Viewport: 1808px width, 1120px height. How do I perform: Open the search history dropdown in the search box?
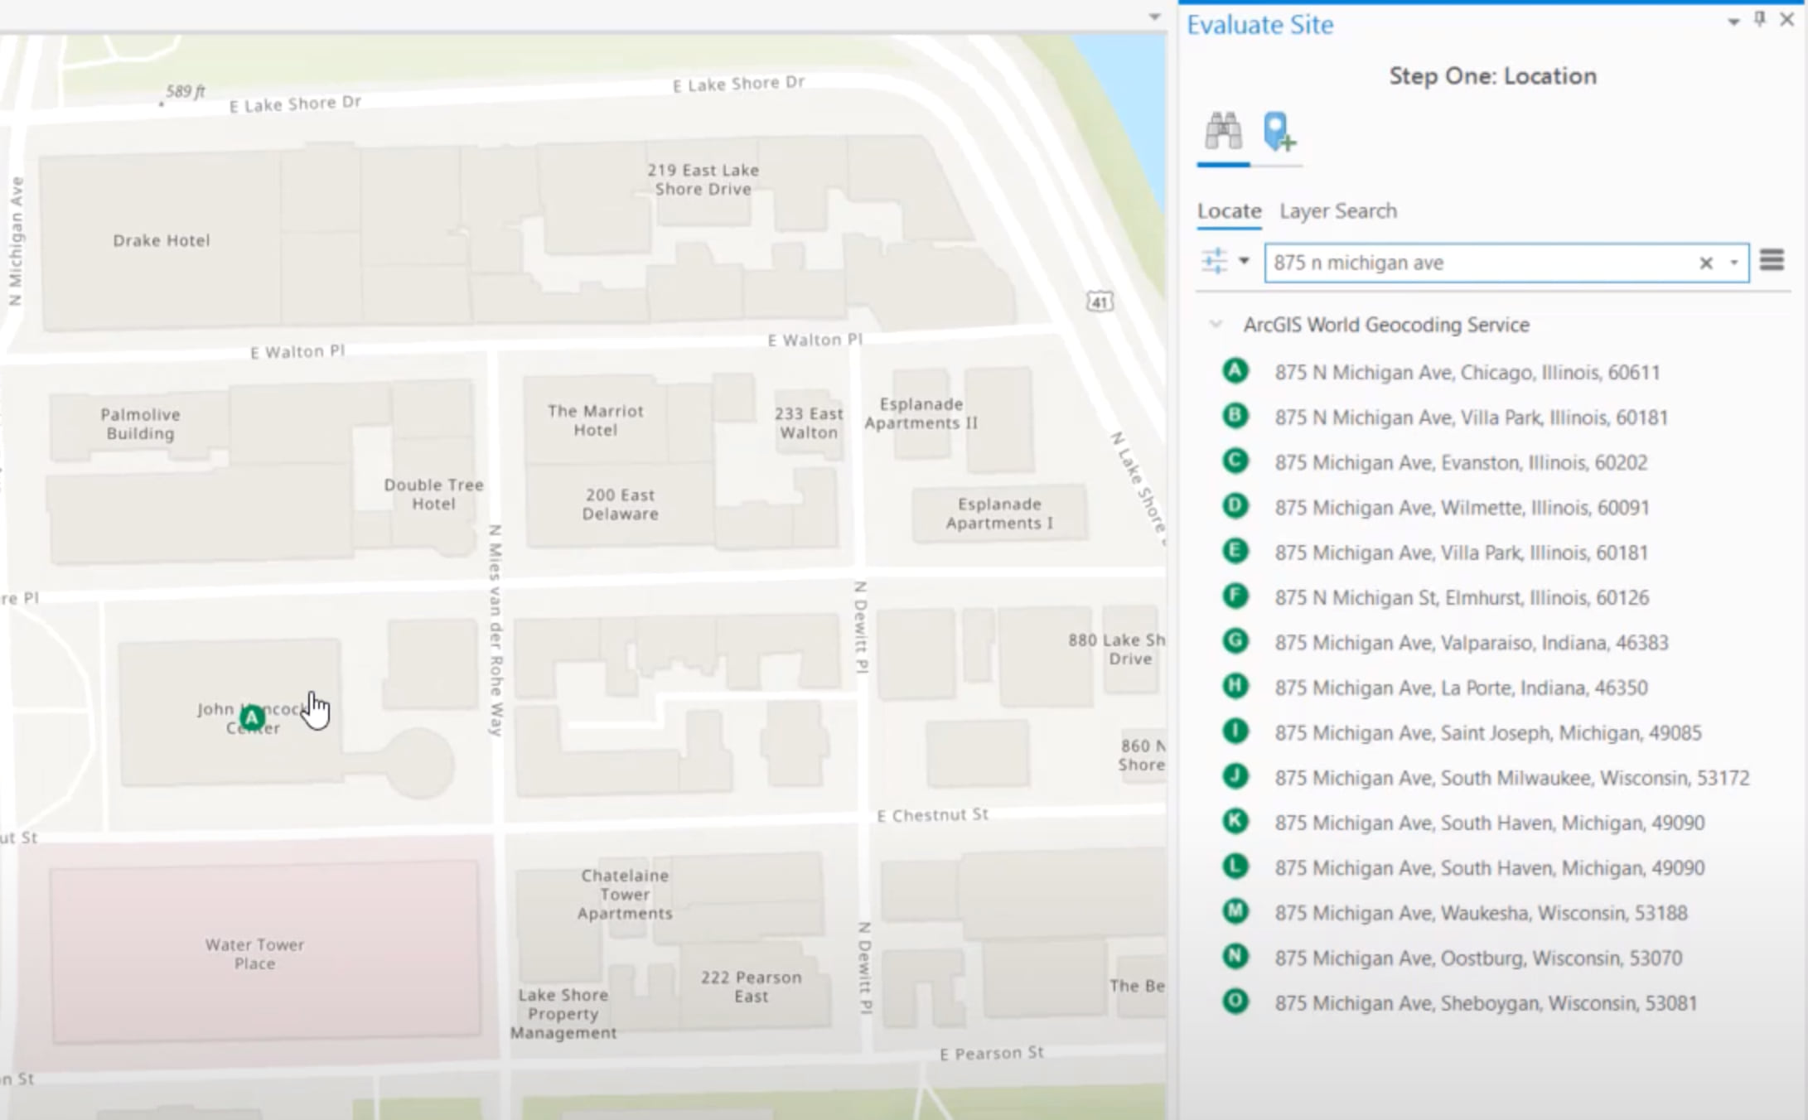[x=1733, y=263]
